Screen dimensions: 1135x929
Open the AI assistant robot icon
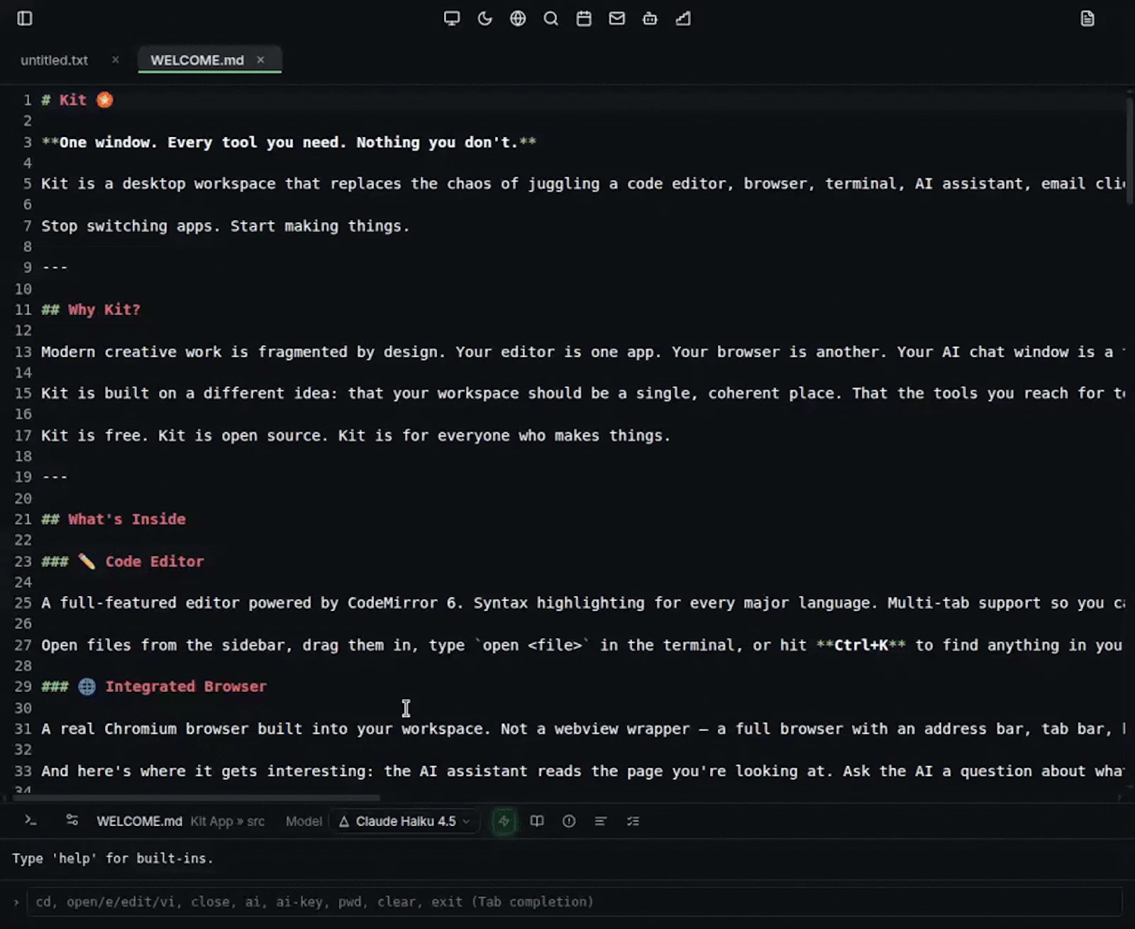650,18
